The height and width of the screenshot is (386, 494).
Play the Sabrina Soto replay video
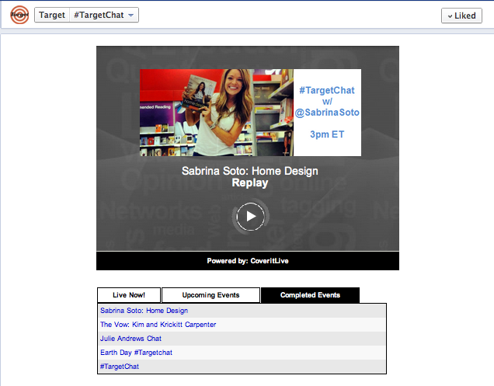[250, 217]
